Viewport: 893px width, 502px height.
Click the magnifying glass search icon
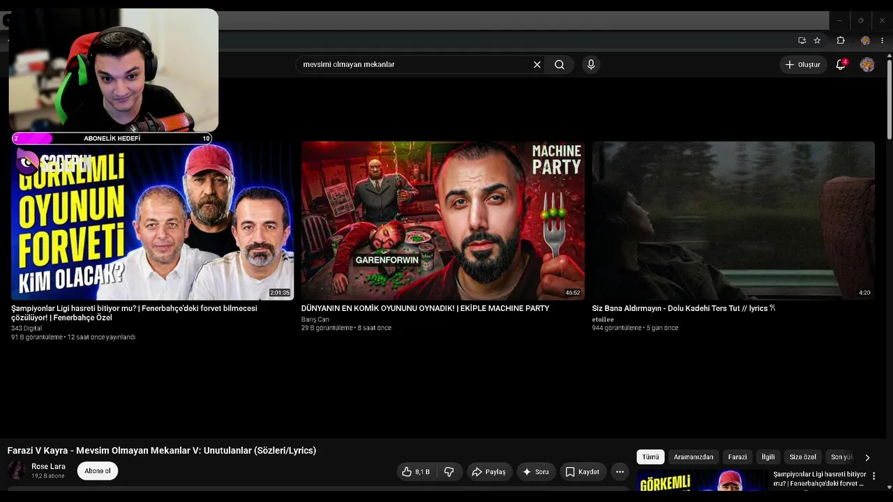pos(560,65)
